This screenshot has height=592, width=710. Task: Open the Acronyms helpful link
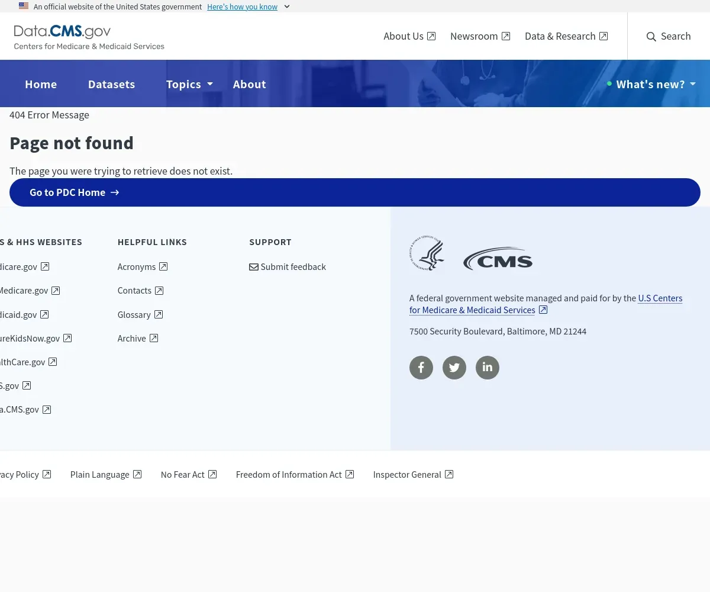(143, 267)
